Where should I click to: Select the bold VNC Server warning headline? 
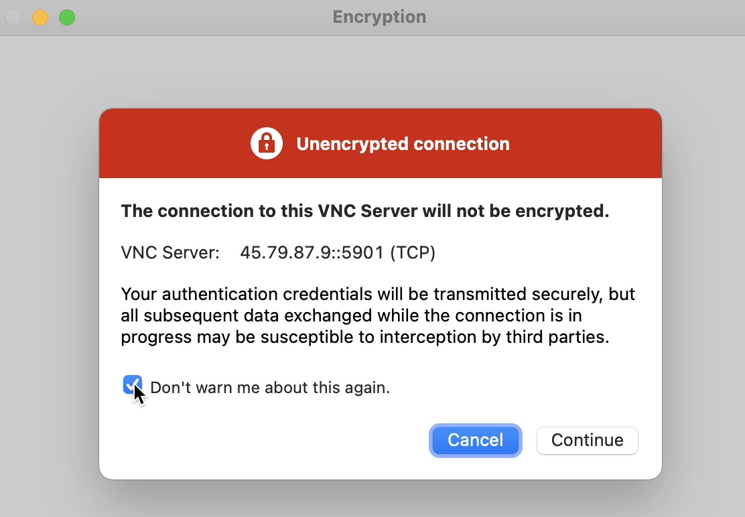point(365,211)
